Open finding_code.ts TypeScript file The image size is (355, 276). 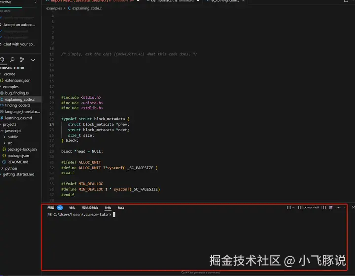[18, 105]
